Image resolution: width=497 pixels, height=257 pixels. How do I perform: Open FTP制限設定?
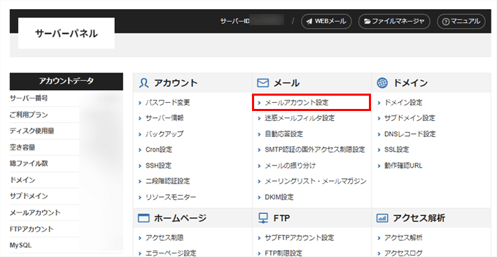click(x=283, y=254)
